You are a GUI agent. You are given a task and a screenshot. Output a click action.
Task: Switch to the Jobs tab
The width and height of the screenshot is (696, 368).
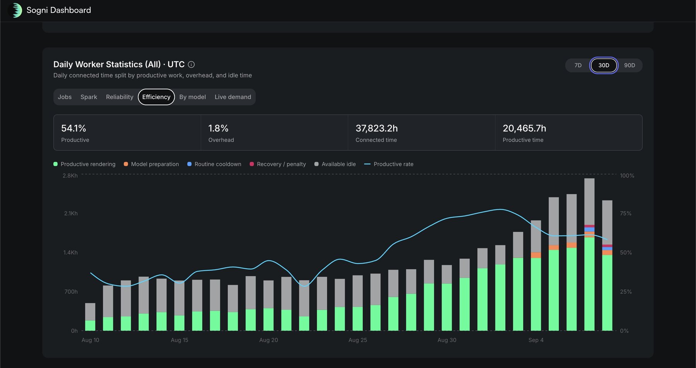[65, 97]
